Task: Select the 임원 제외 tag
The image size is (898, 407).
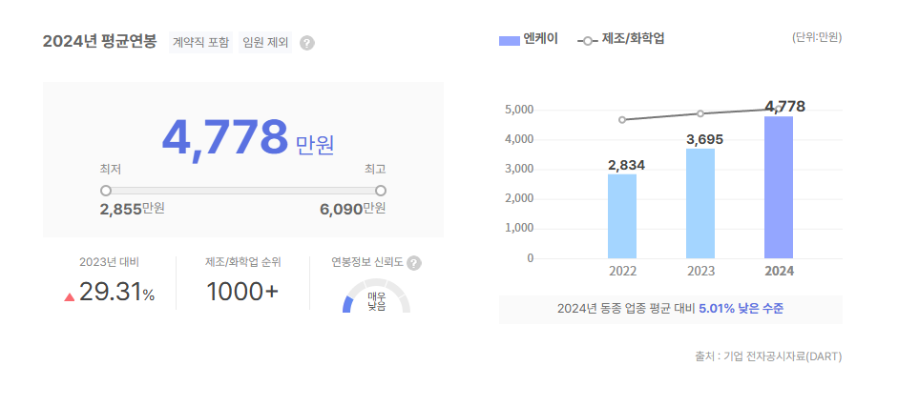Action: click(265, 42)
